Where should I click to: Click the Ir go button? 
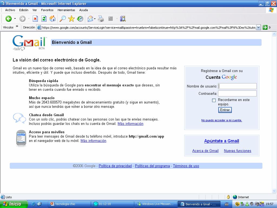click(x=267, y=27)
